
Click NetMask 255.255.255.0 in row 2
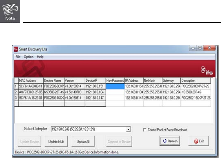153,92
